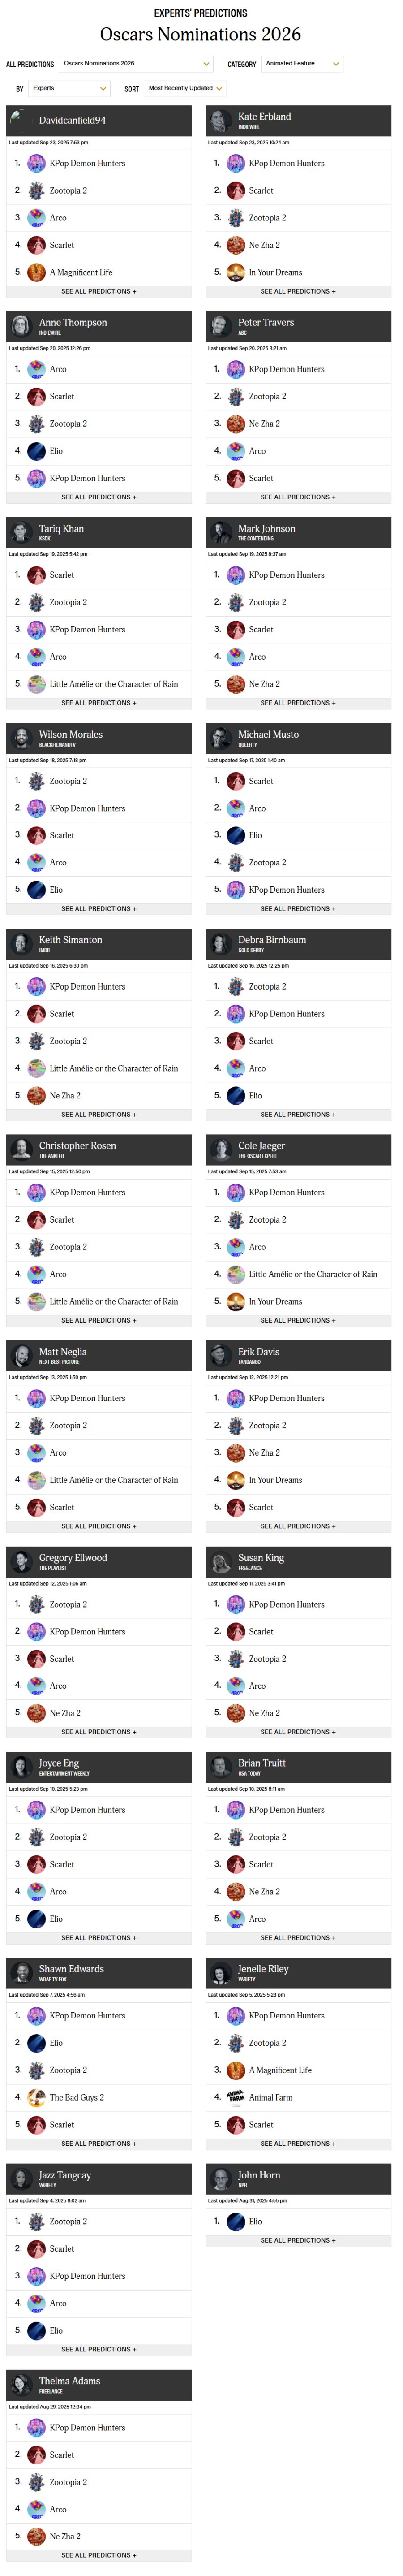See all predictions from John Horn
Viewport: 403px width, 2576px height.
pos(298,2240)
